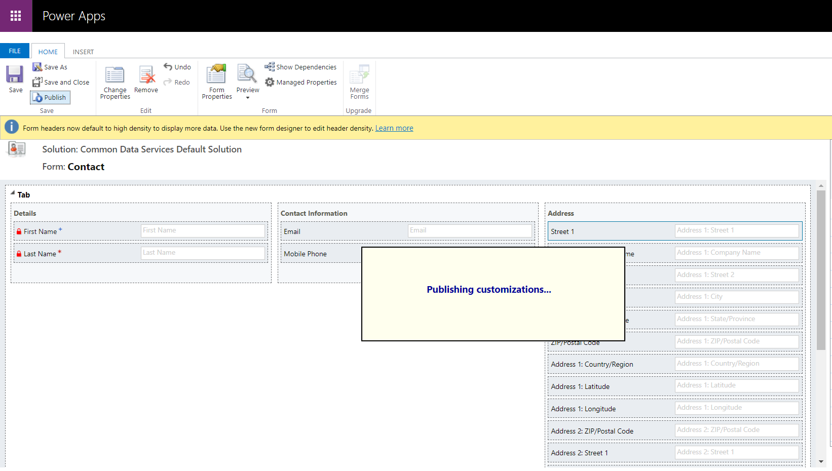Screen dimensions: 832x471
Task: Select the Address 2: ZIP/Postal Code label
Action: [x=592, y=431]
